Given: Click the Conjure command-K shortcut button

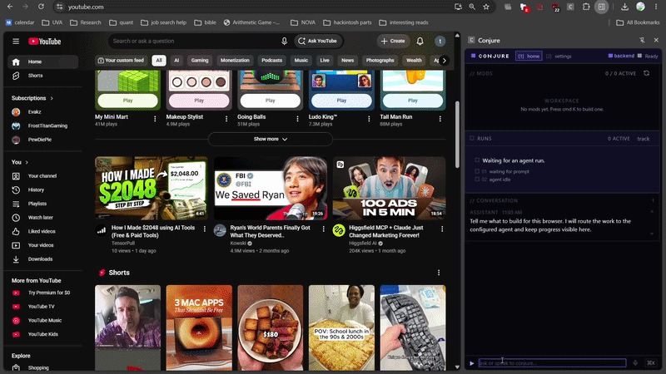Looking at the screenshot, I should (x=651, y=362).
